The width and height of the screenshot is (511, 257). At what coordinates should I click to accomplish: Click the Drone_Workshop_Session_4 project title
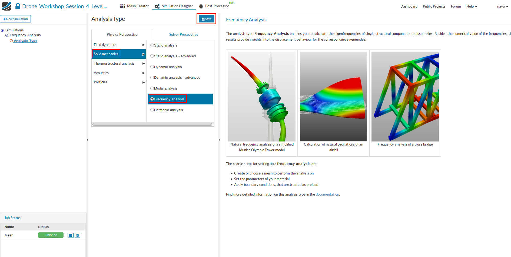tap(65, 6)
